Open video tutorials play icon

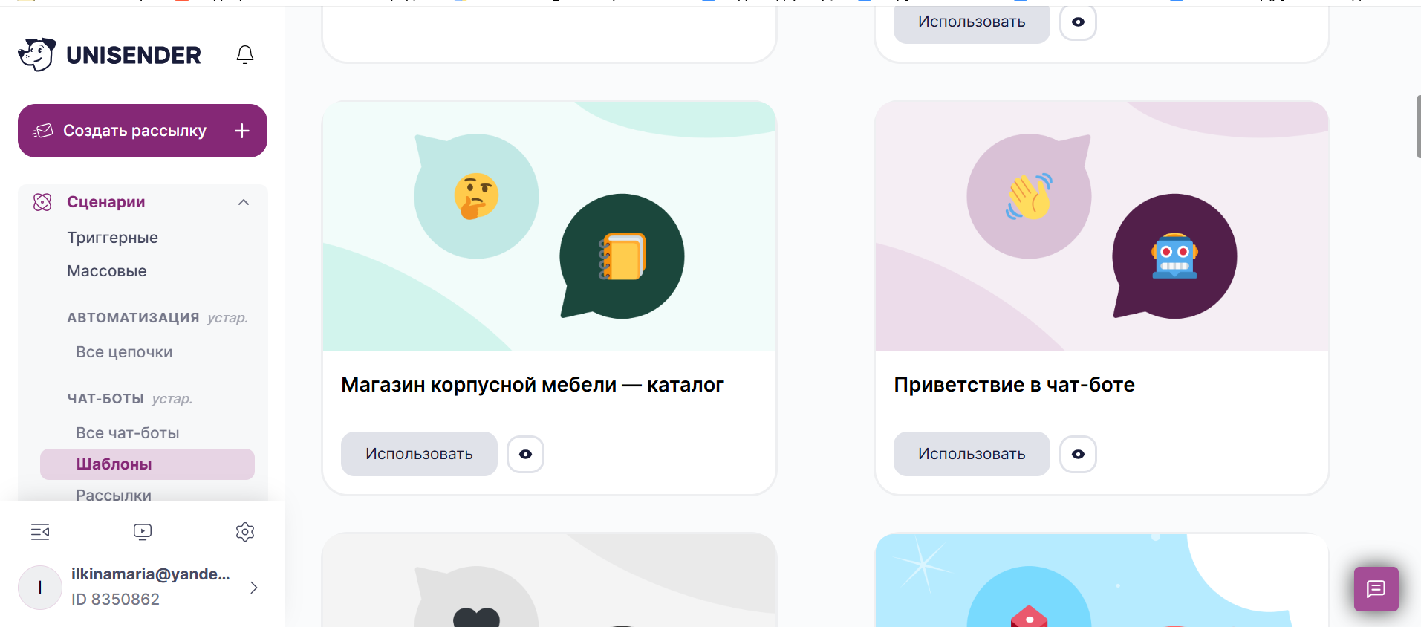pos(143,532)
